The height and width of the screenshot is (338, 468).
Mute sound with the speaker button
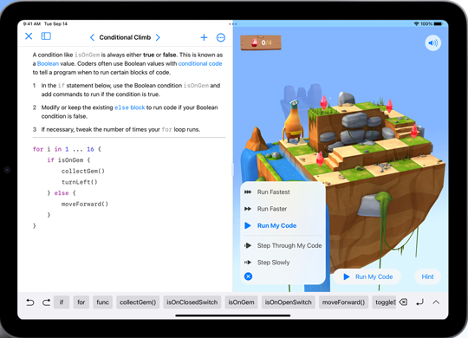click(432, 43)
